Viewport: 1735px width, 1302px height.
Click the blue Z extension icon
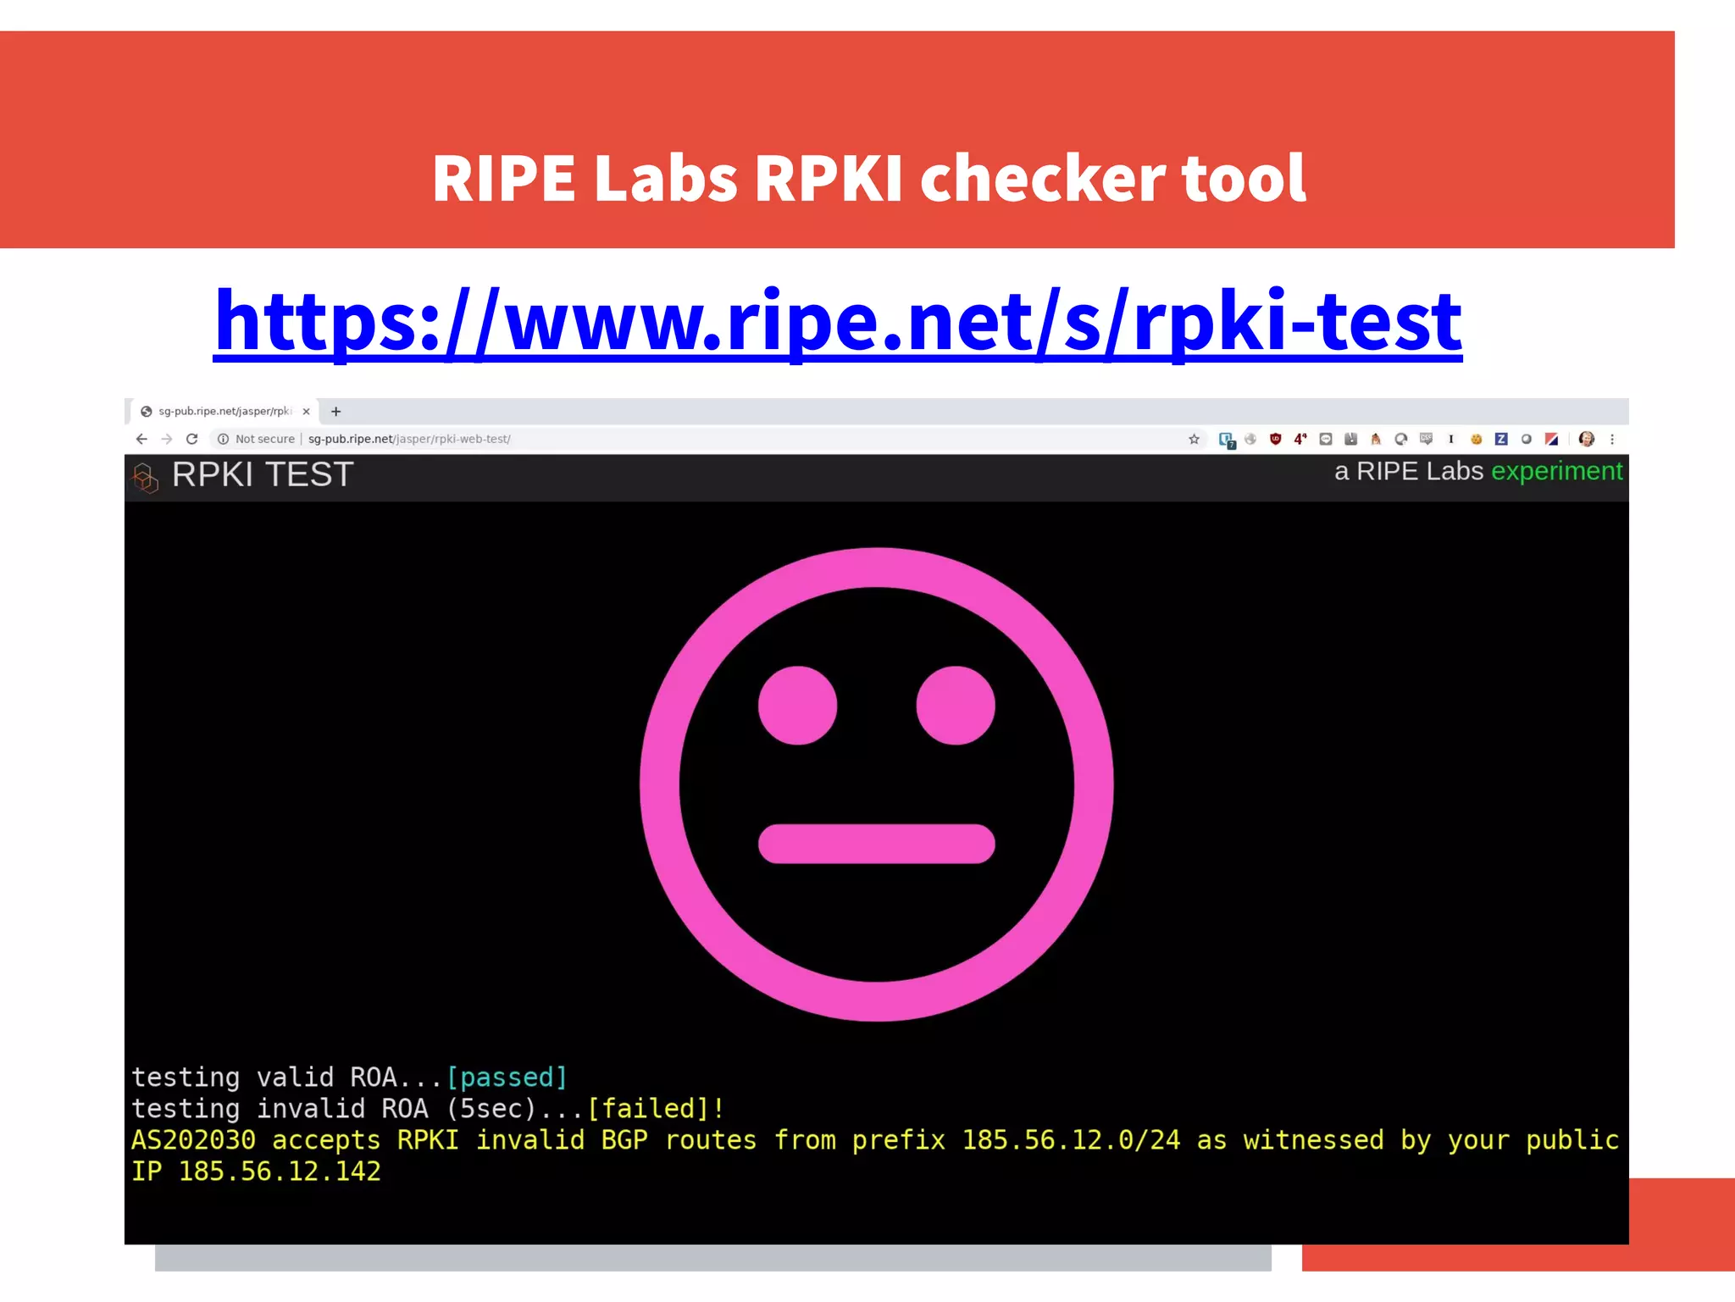[1501, 439]
